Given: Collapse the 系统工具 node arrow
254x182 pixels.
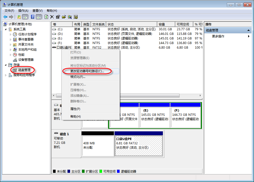Looking at the screenshot, I should [x=6, y=29].
